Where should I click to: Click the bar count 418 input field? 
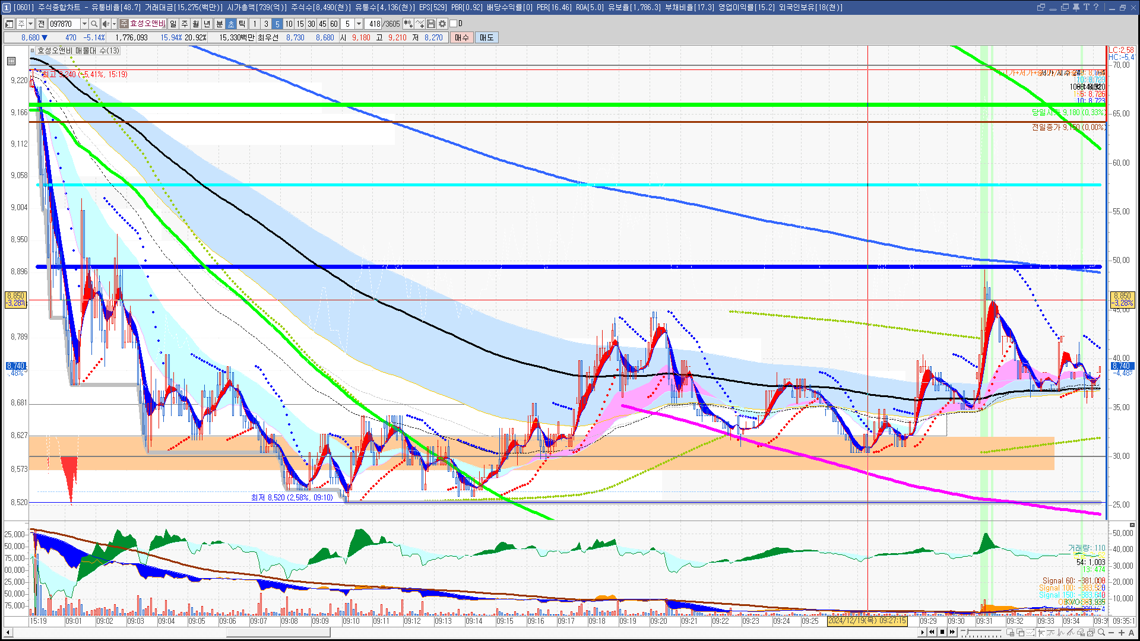[x=374, y=24]
